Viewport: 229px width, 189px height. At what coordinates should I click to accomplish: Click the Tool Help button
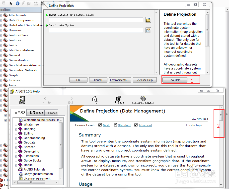point(175,80)
